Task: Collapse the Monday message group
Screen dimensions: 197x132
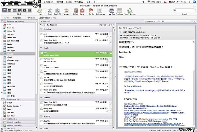Action: click(41, 98)
